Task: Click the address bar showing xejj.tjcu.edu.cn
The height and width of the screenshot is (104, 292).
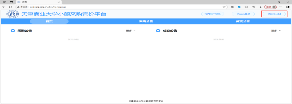Action: point(121,7)
